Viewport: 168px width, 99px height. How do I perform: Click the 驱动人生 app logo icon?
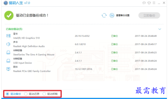coord(6,3)
